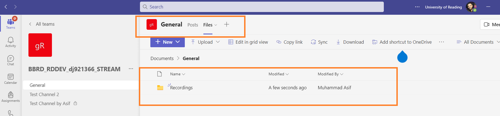Screen dimensions: 500x116
Task: Click Add shortcut to OneDrive
Action: [402, 42]
